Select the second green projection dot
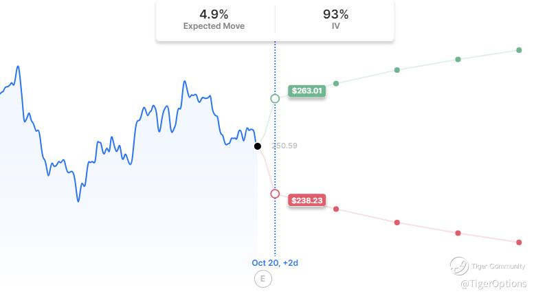The width and height of the screenshot is (536, 296). [x=397, y=70]
